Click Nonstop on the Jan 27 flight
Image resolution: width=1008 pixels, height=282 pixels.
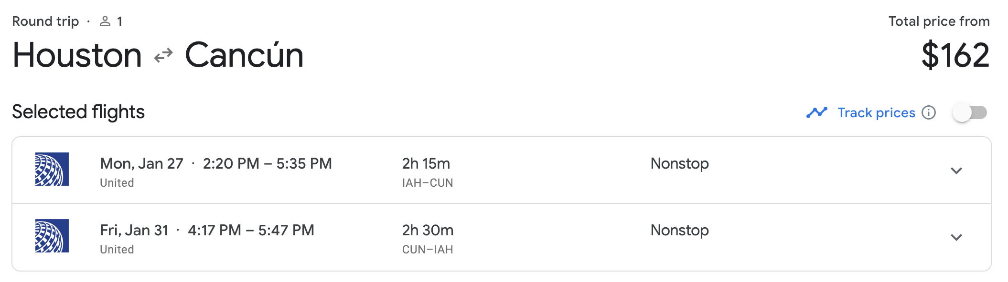click(679, 164)
